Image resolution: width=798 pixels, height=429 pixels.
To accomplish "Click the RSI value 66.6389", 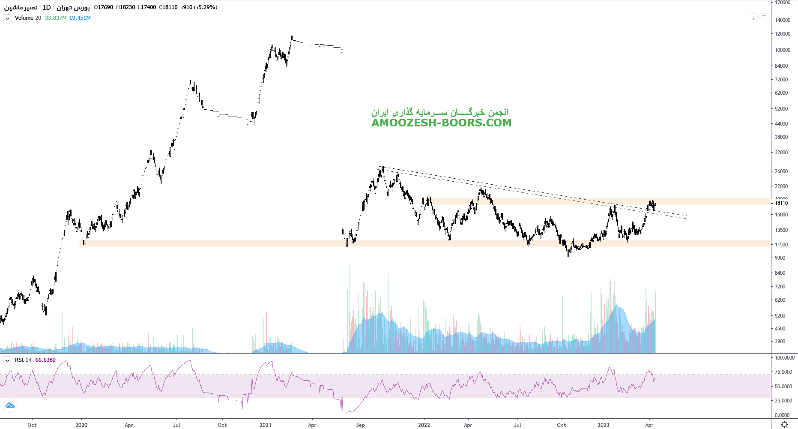I will click(x=45, y=360).
